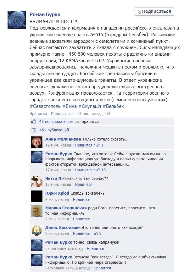Viewport: 189px width, 276px height.
Task: Click Поделиться to share the post
Action: tap(62, 114)
